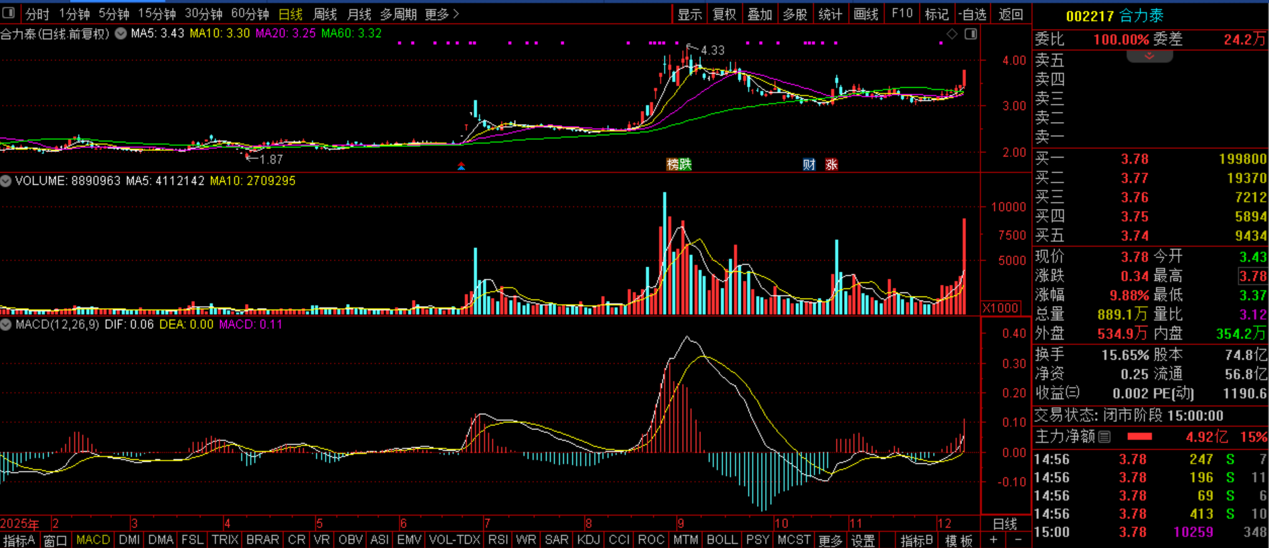The width and height of the screenshot is (1269, 548).
Task: Click the diamond icon above the price chart
Action: [x=952, y=34]
